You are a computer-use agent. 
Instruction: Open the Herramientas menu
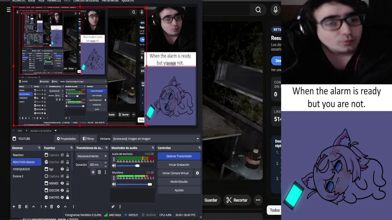click(110, 1)
